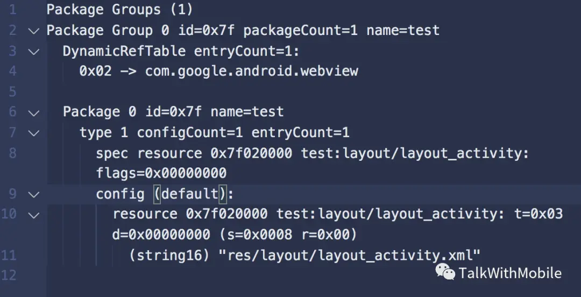
Task: Click line number 12 in the gutter
Action: 9,275
